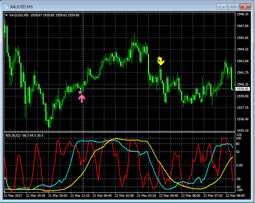
Task: Click the 1941.70 price scale label
Action: (x=243, y=72)
